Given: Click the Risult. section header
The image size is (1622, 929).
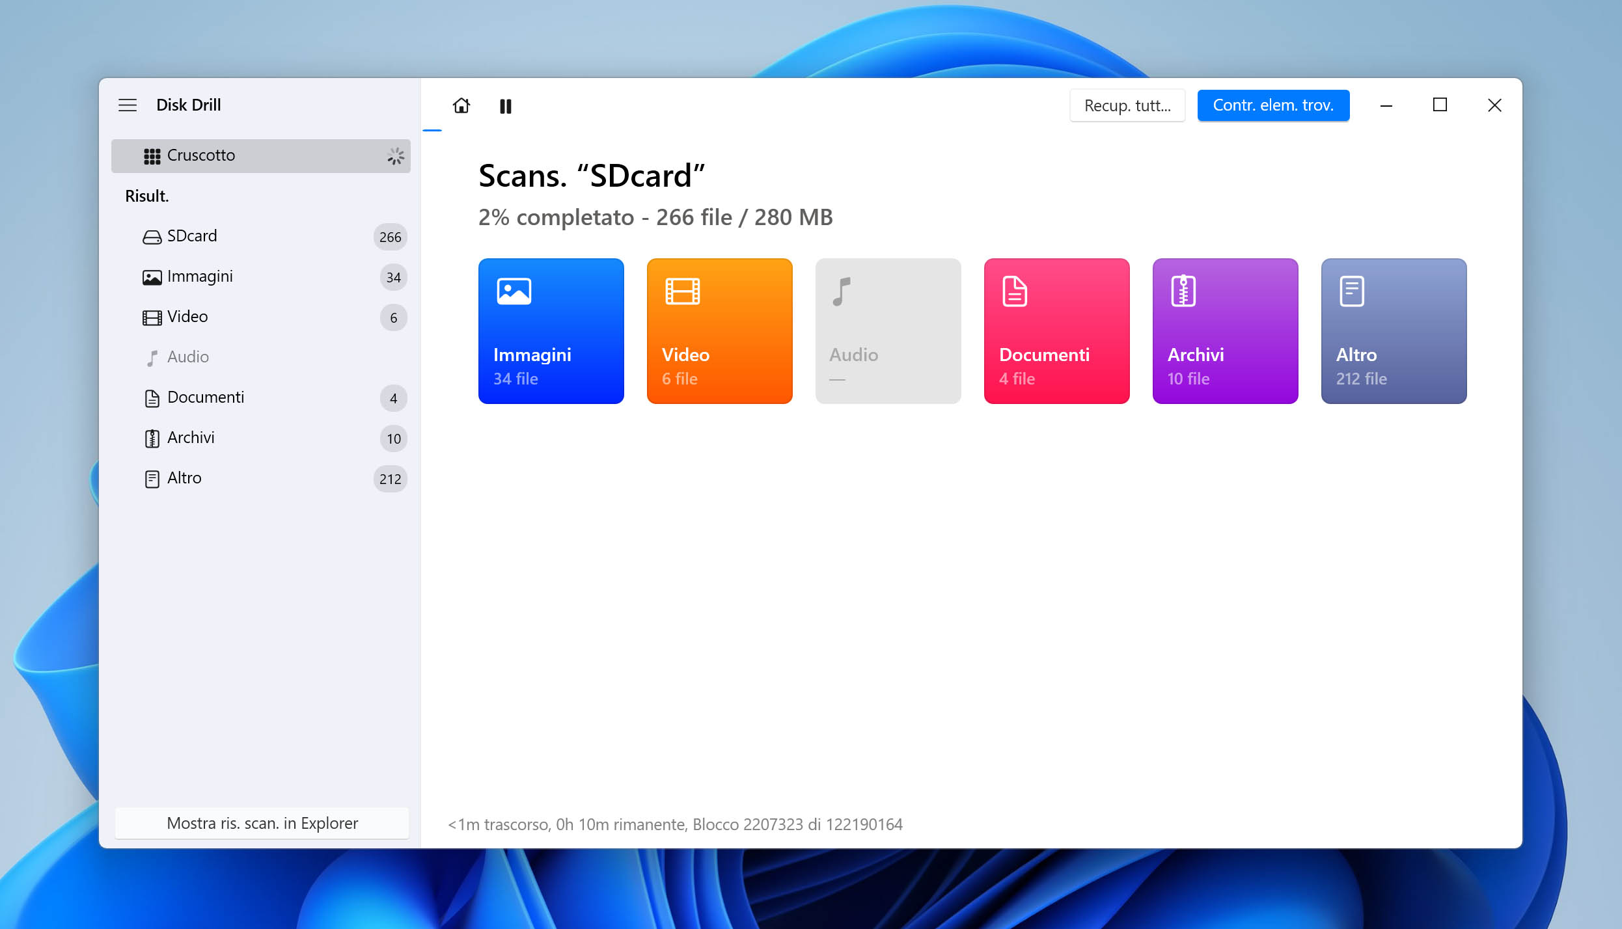Looking at the screenshot, I should [x=147, y=196].
